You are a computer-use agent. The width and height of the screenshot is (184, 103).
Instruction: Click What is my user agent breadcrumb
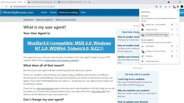point(66,19)
